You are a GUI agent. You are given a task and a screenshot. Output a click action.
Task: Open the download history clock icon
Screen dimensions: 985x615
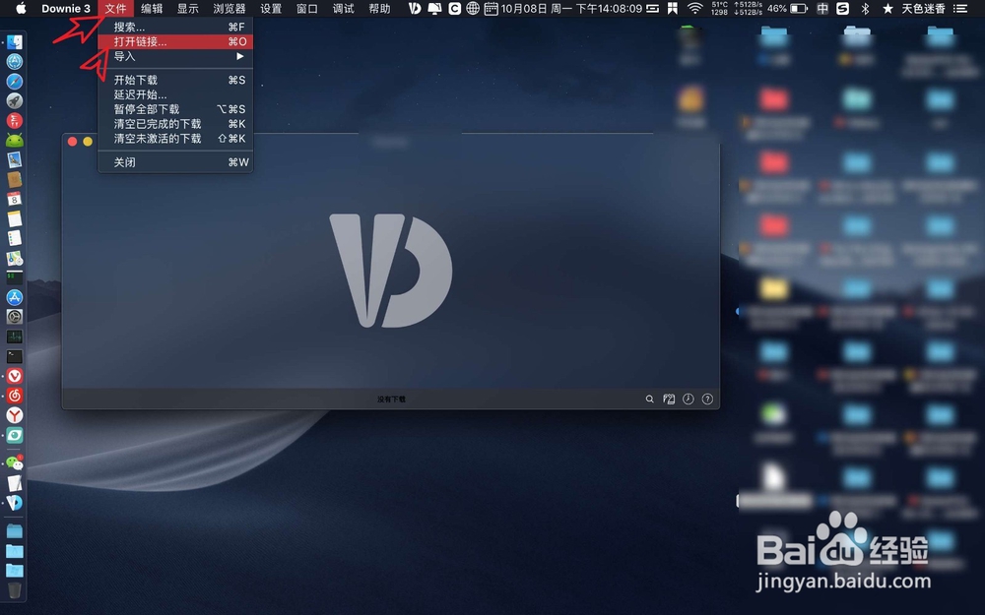point(689,400)
